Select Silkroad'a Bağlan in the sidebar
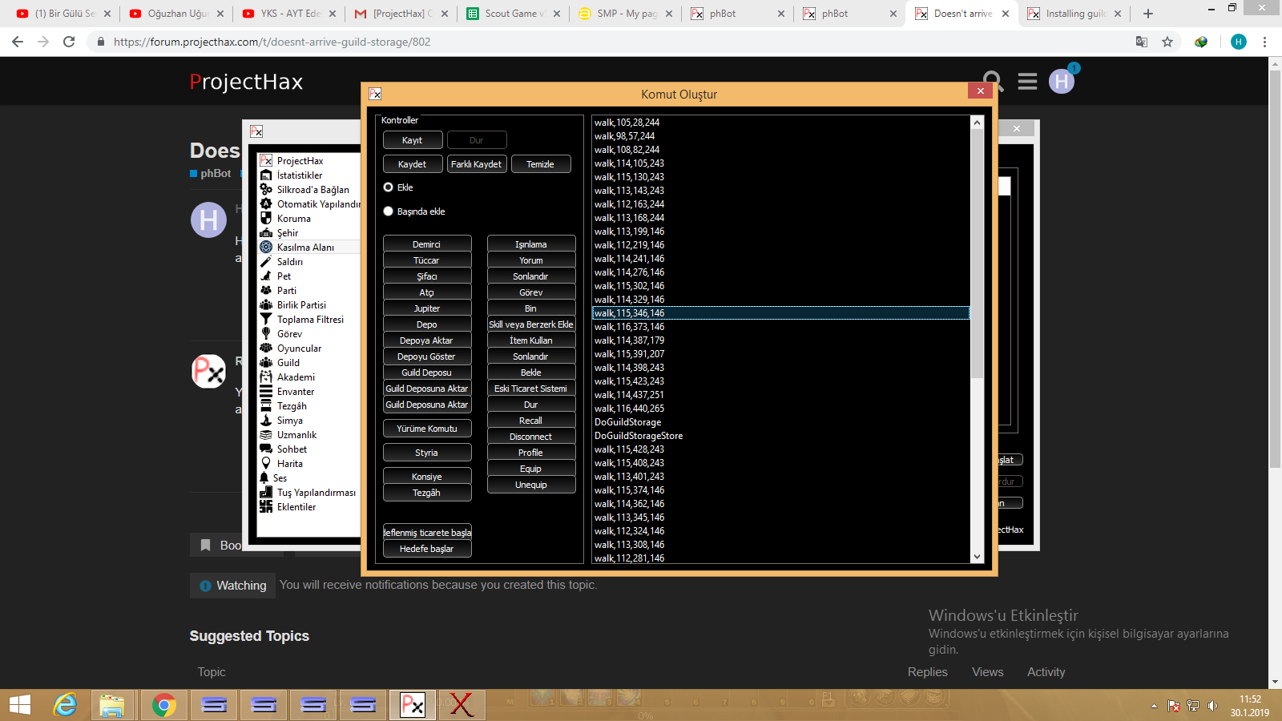Image resolution: width=1282 pixels, height=721 pixels. (x=312, y=189)
